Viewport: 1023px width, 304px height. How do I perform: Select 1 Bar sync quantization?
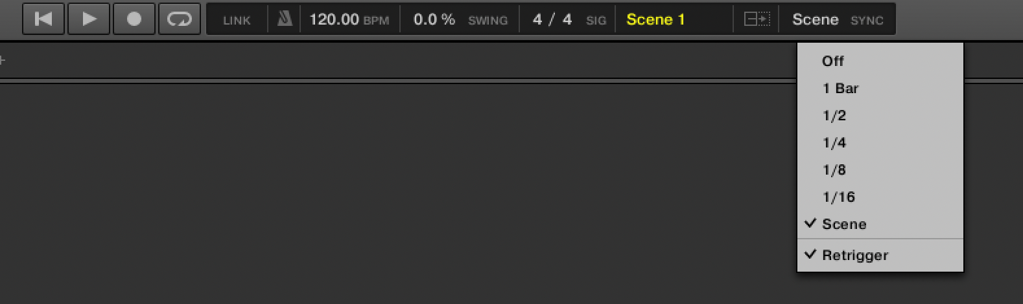pos(840,89)
